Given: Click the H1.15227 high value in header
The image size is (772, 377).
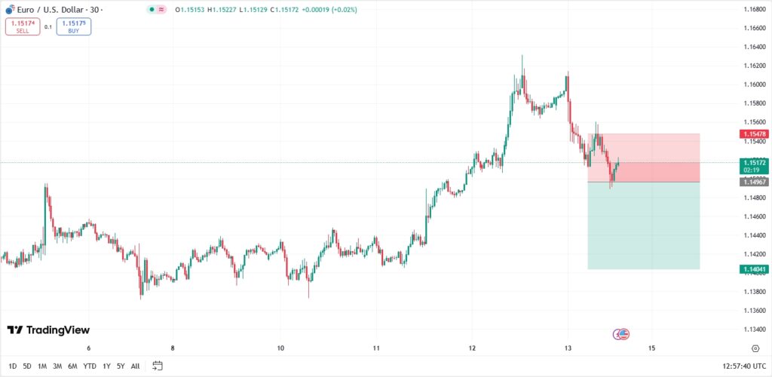Looking at the screenshot, I should (222, 9).
